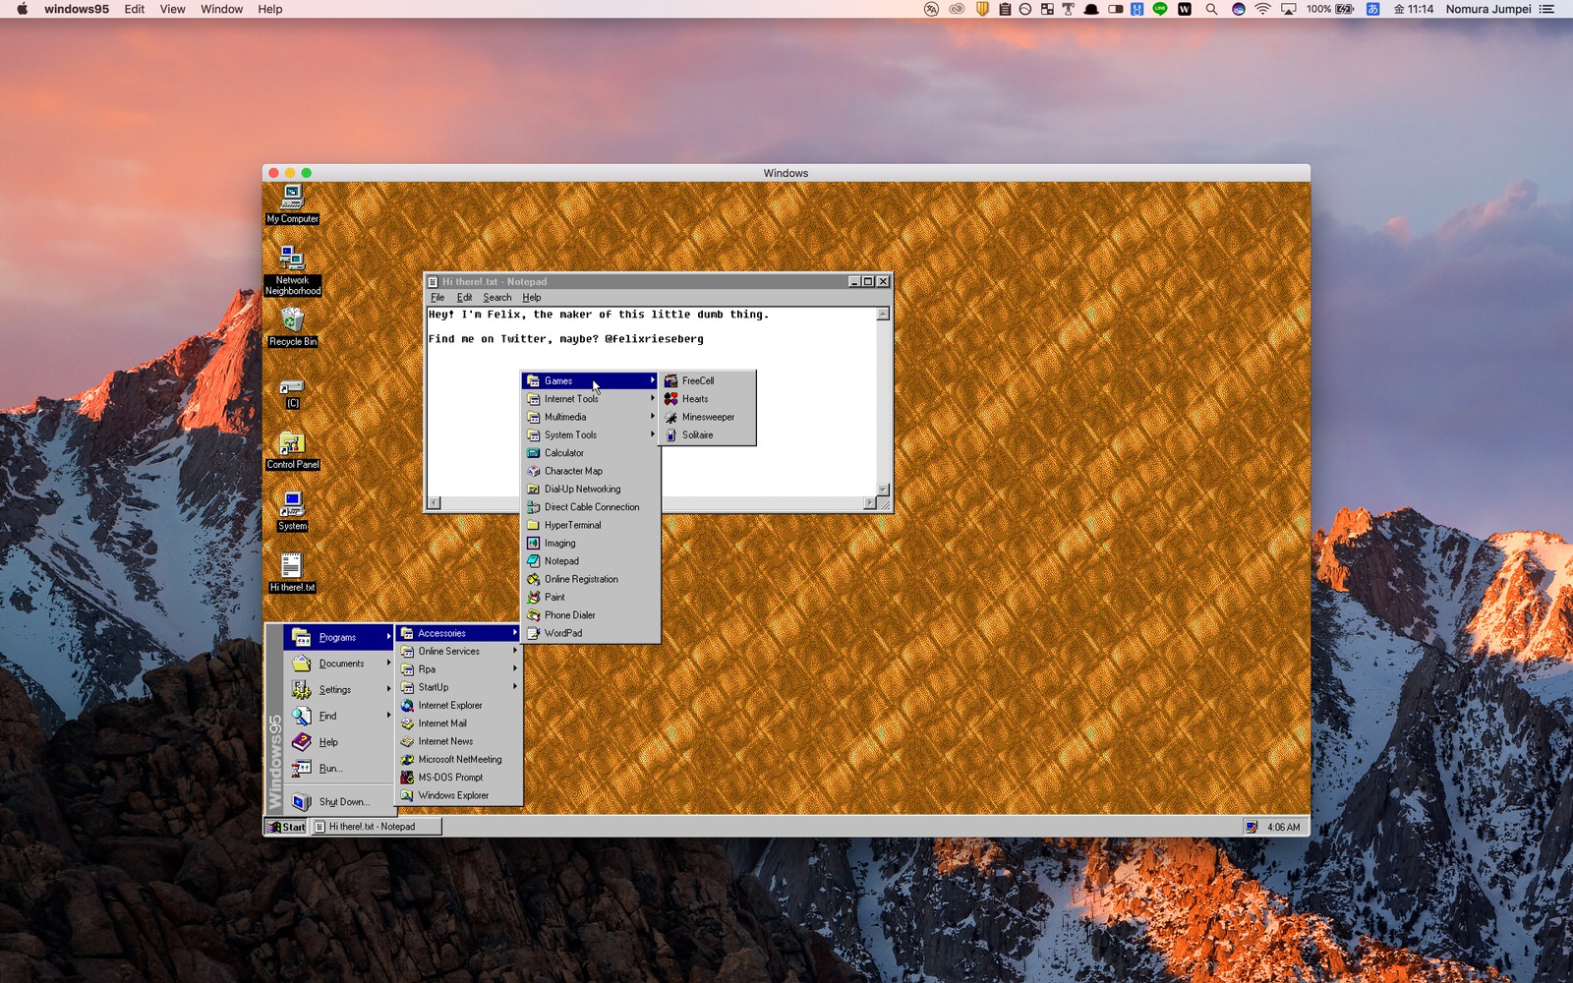The height and width of the screenshot is (983, 1573).
Task: Click the system tray icon beside the clock
Action: (1252, 827)
